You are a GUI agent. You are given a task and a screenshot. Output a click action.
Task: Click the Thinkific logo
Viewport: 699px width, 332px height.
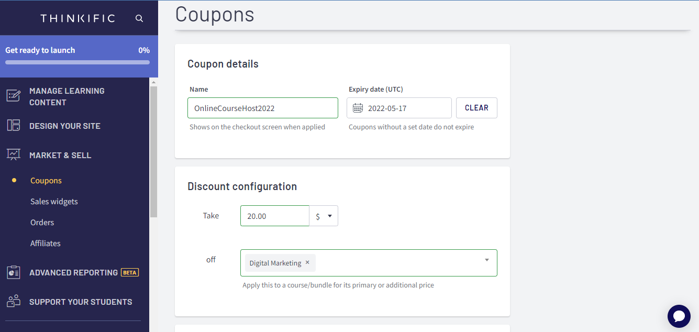77,18
